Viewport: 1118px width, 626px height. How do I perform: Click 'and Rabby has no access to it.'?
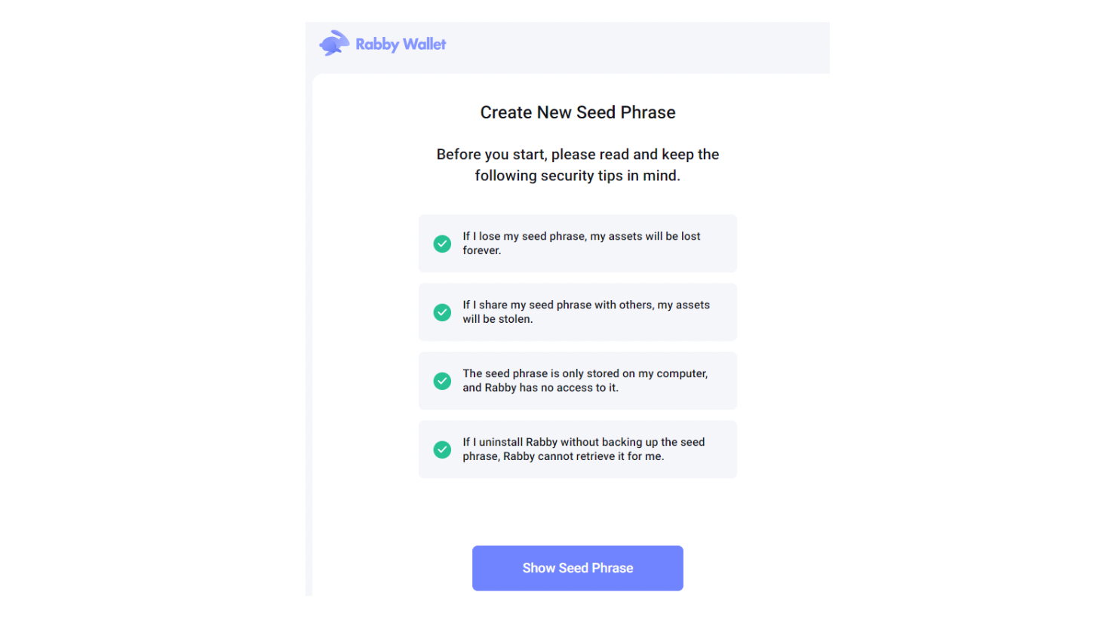pyautogui.click(x=541, y=388)
